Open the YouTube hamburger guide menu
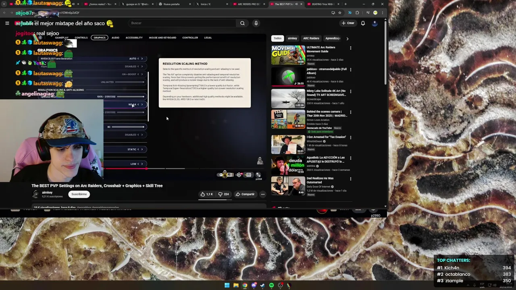Screen dimensions: 516x290 coord(7,23)
